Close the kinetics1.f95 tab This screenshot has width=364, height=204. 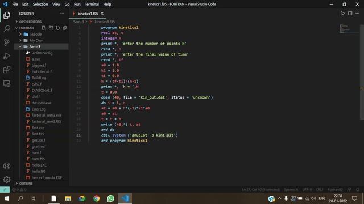coord(102,14)
